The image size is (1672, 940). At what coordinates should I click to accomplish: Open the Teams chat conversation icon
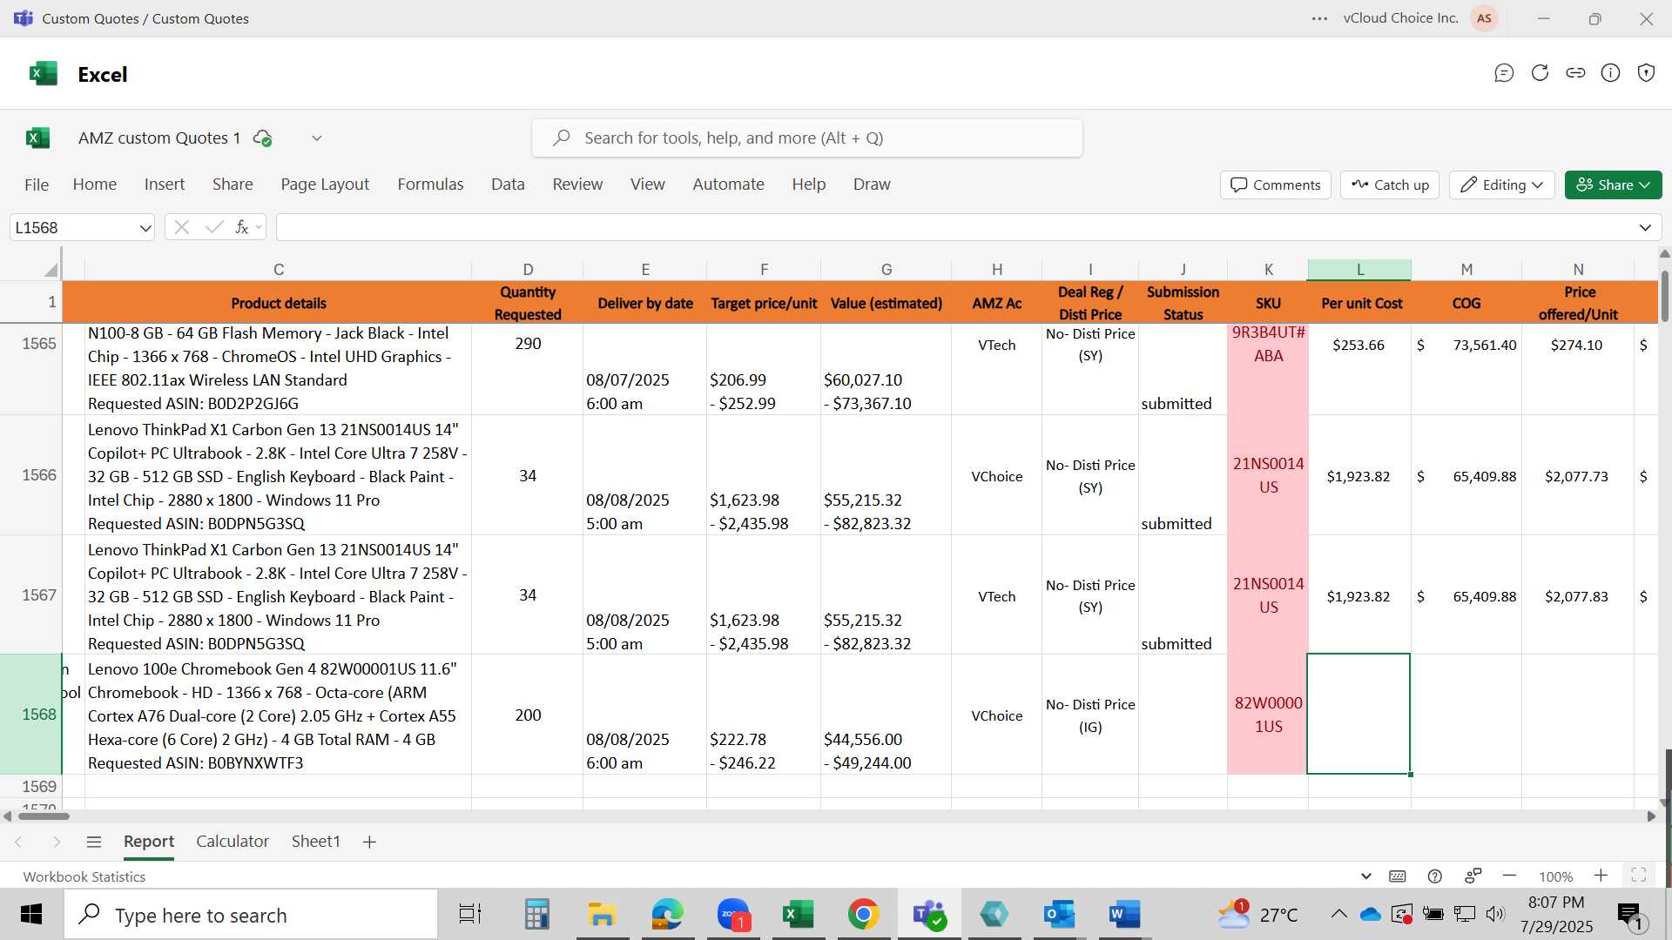tap(1504, 73)
